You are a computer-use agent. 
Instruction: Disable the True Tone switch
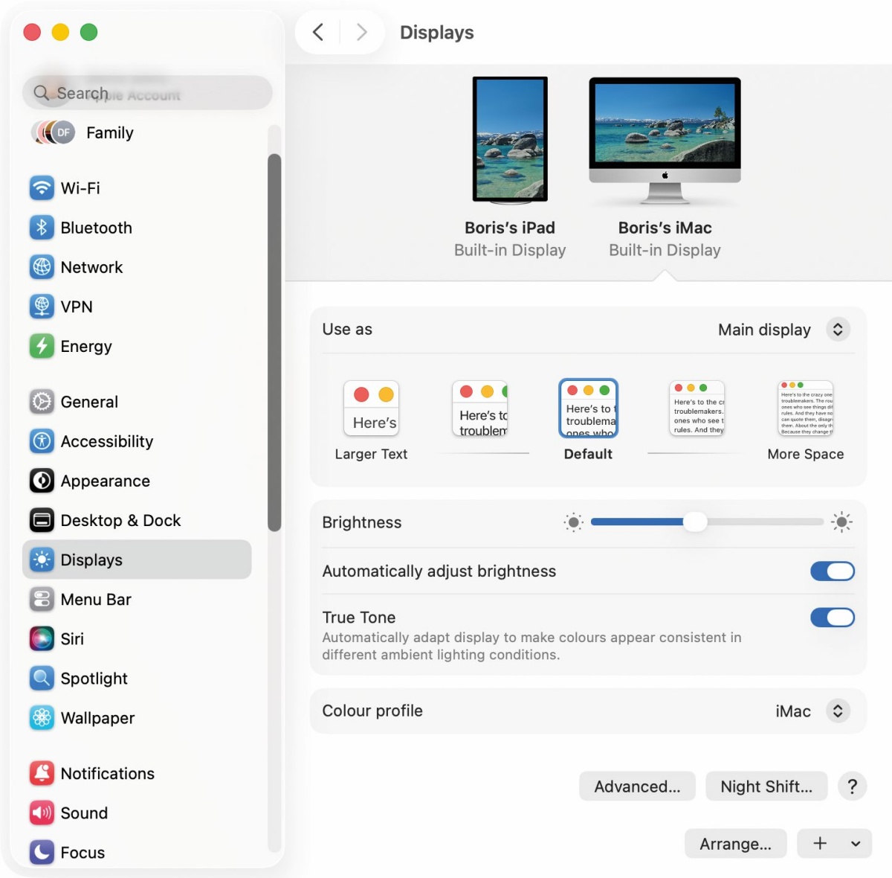(x=832, y=617)
